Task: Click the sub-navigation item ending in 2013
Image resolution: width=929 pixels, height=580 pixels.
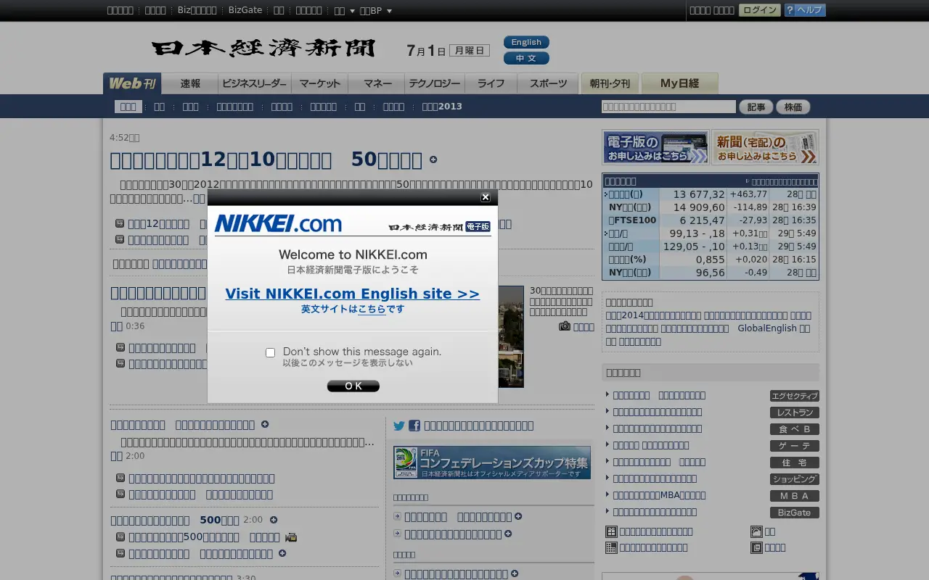Action: tap(442, 107)
